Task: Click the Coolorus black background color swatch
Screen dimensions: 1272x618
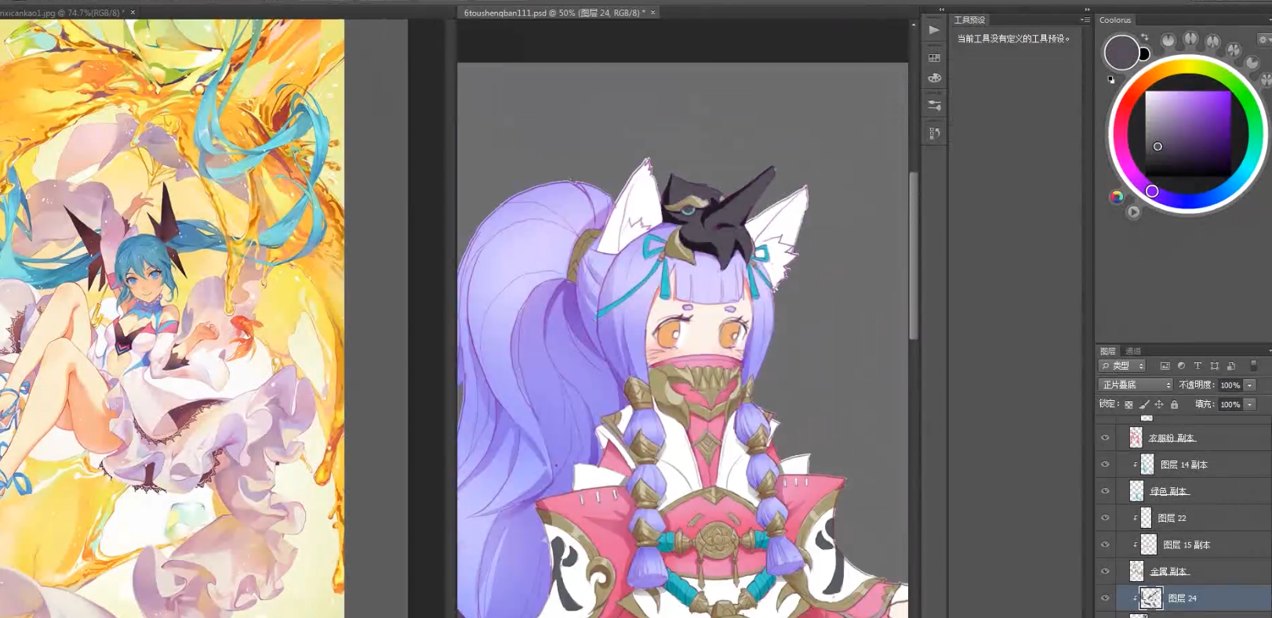Action: pos(1144,55)
